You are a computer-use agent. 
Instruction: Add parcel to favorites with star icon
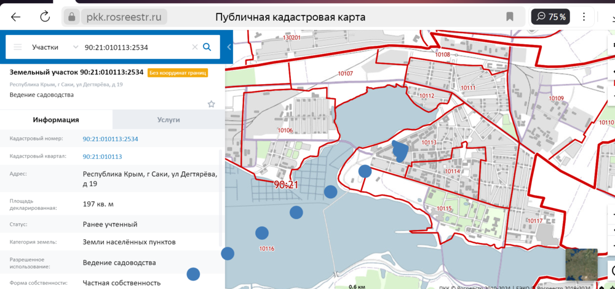211,104
